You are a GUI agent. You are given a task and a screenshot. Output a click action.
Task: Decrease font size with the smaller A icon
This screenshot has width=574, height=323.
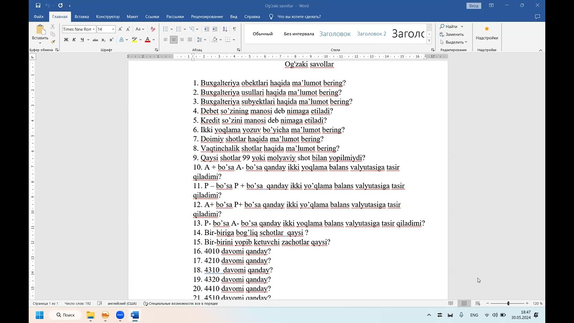point(128,29)
